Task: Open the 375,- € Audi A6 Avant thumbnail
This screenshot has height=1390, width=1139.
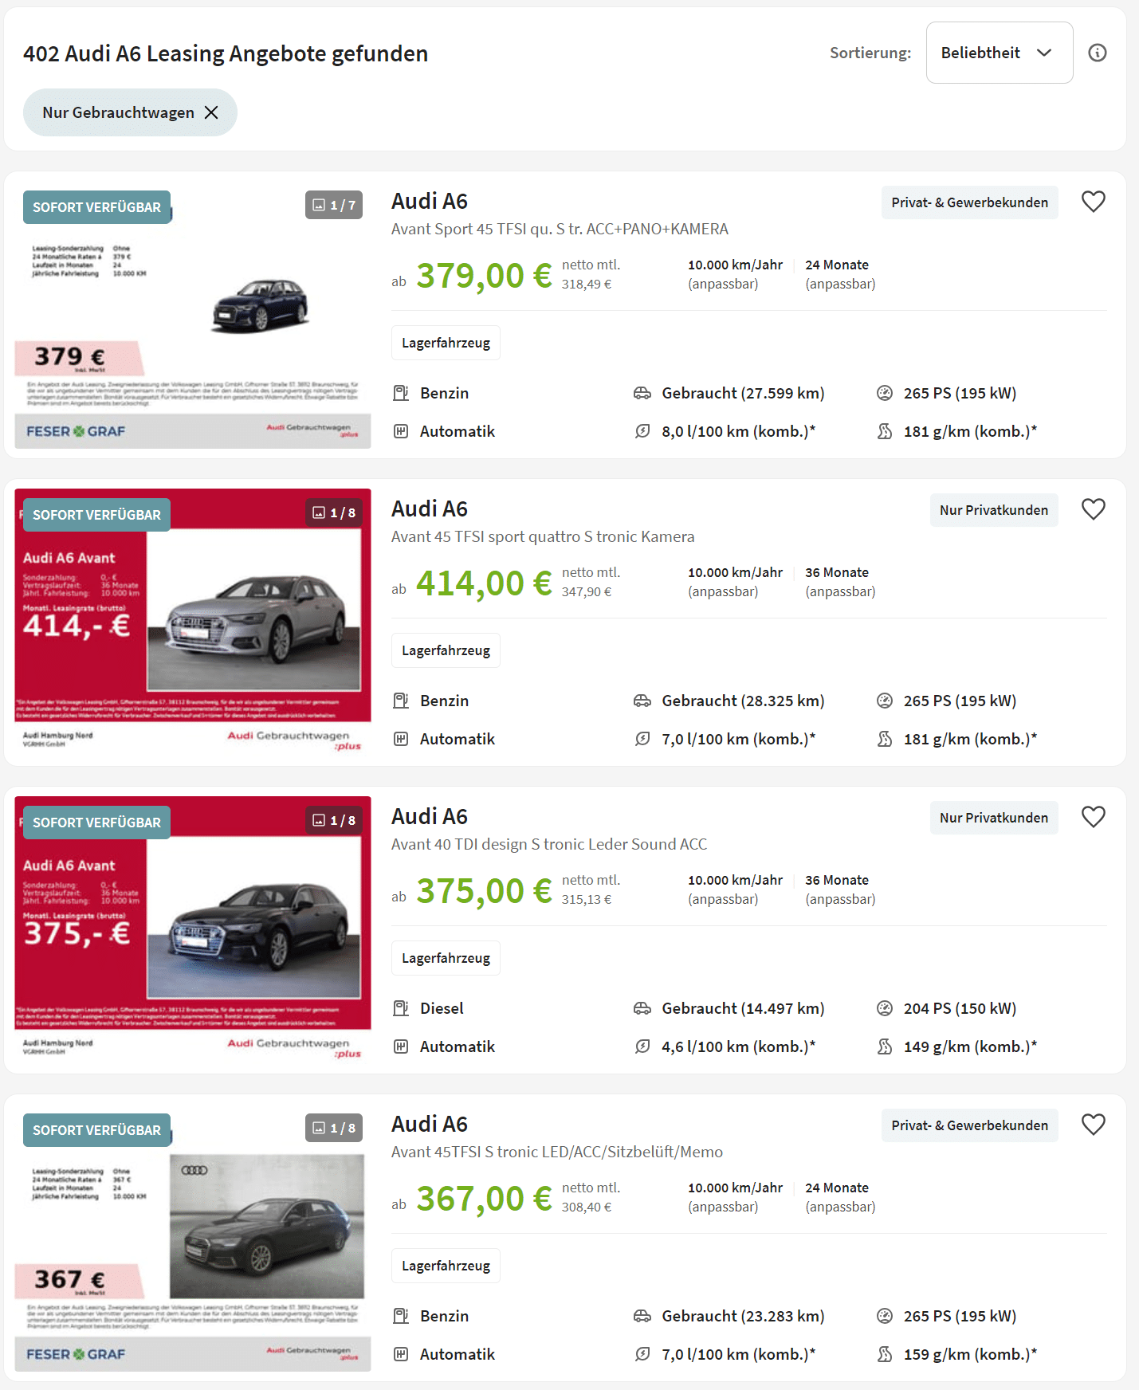Action: 193,930
